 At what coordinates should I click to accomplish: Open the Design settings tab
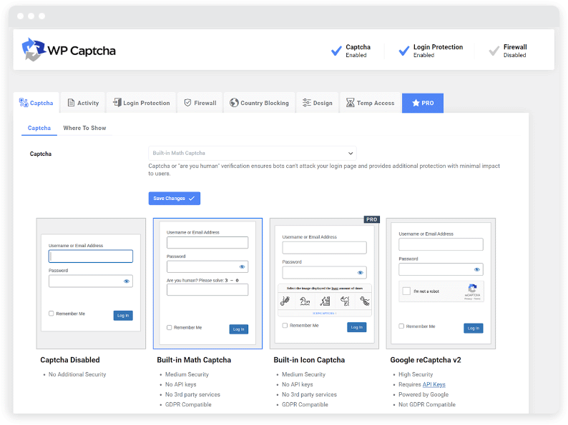pos(317,103)
